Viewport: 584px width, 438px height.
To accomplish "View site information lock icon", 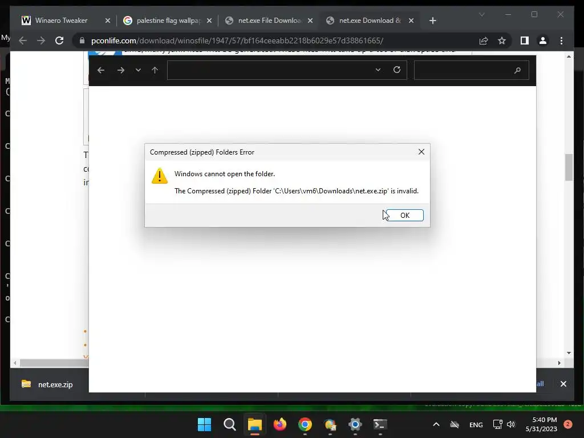I will point(82,40).
